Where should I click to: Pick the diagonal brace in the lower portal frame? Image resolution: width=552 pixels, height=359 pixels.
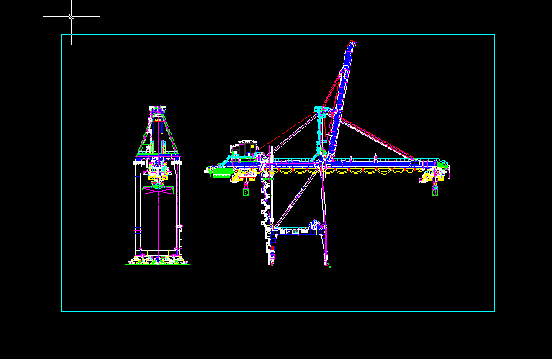[295, 200]
